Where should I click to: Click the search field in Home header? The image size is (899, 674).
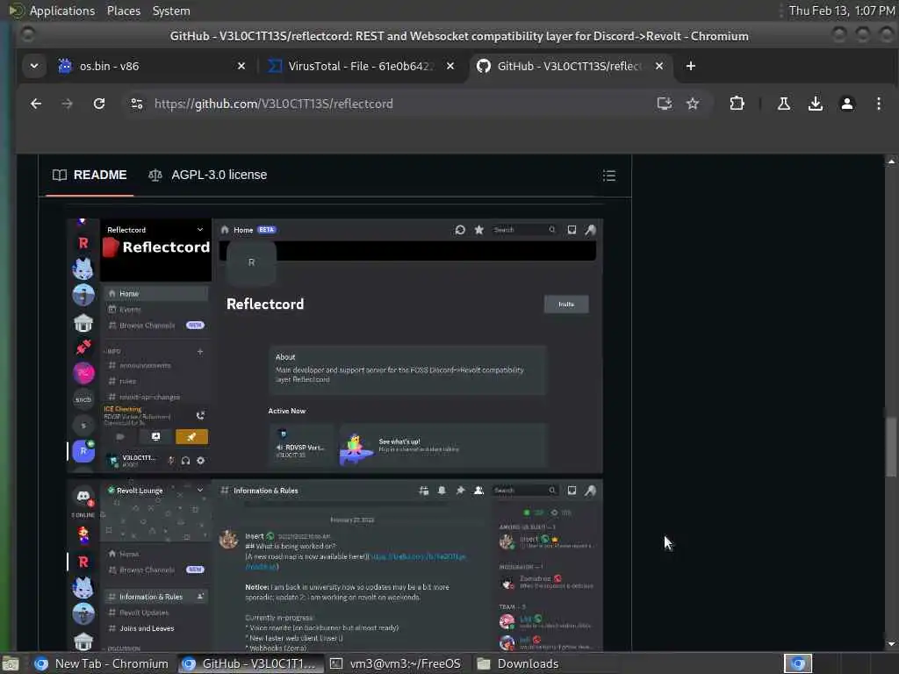tap(524, 230)
